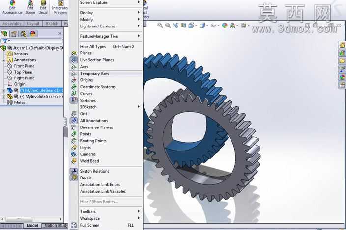Click Edit Decal tool

pos(43,7)
